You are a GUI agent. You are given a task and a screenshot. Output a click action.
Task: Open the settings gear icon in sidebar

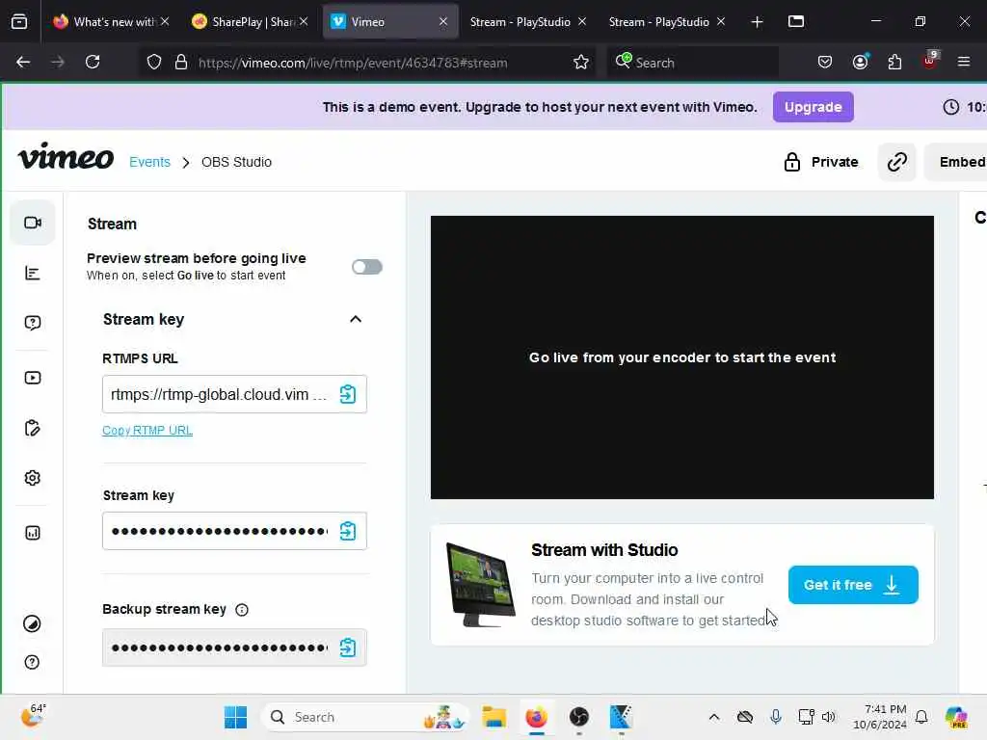tap(33, 478)
